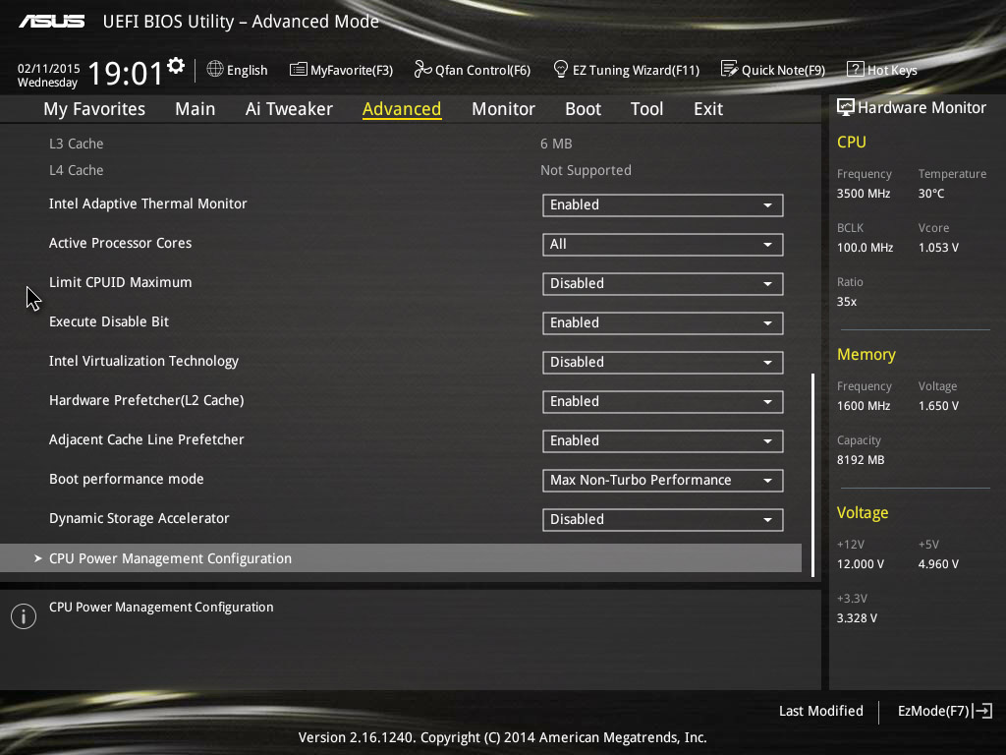Click the L3 Cache row label
The width and height of the screenshot is (1006, 755).
[76, 144]
